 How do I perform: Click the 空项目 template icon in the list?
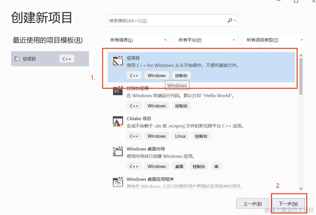(118, 61)
